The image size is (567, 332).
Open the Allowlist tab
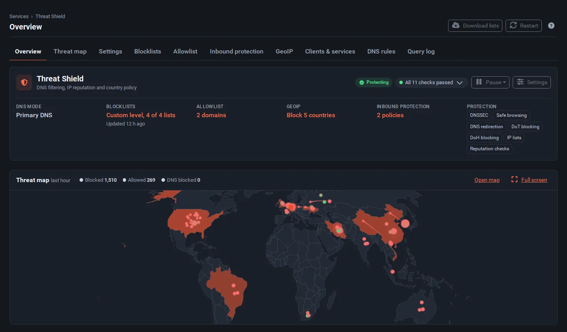click(185, 52)
